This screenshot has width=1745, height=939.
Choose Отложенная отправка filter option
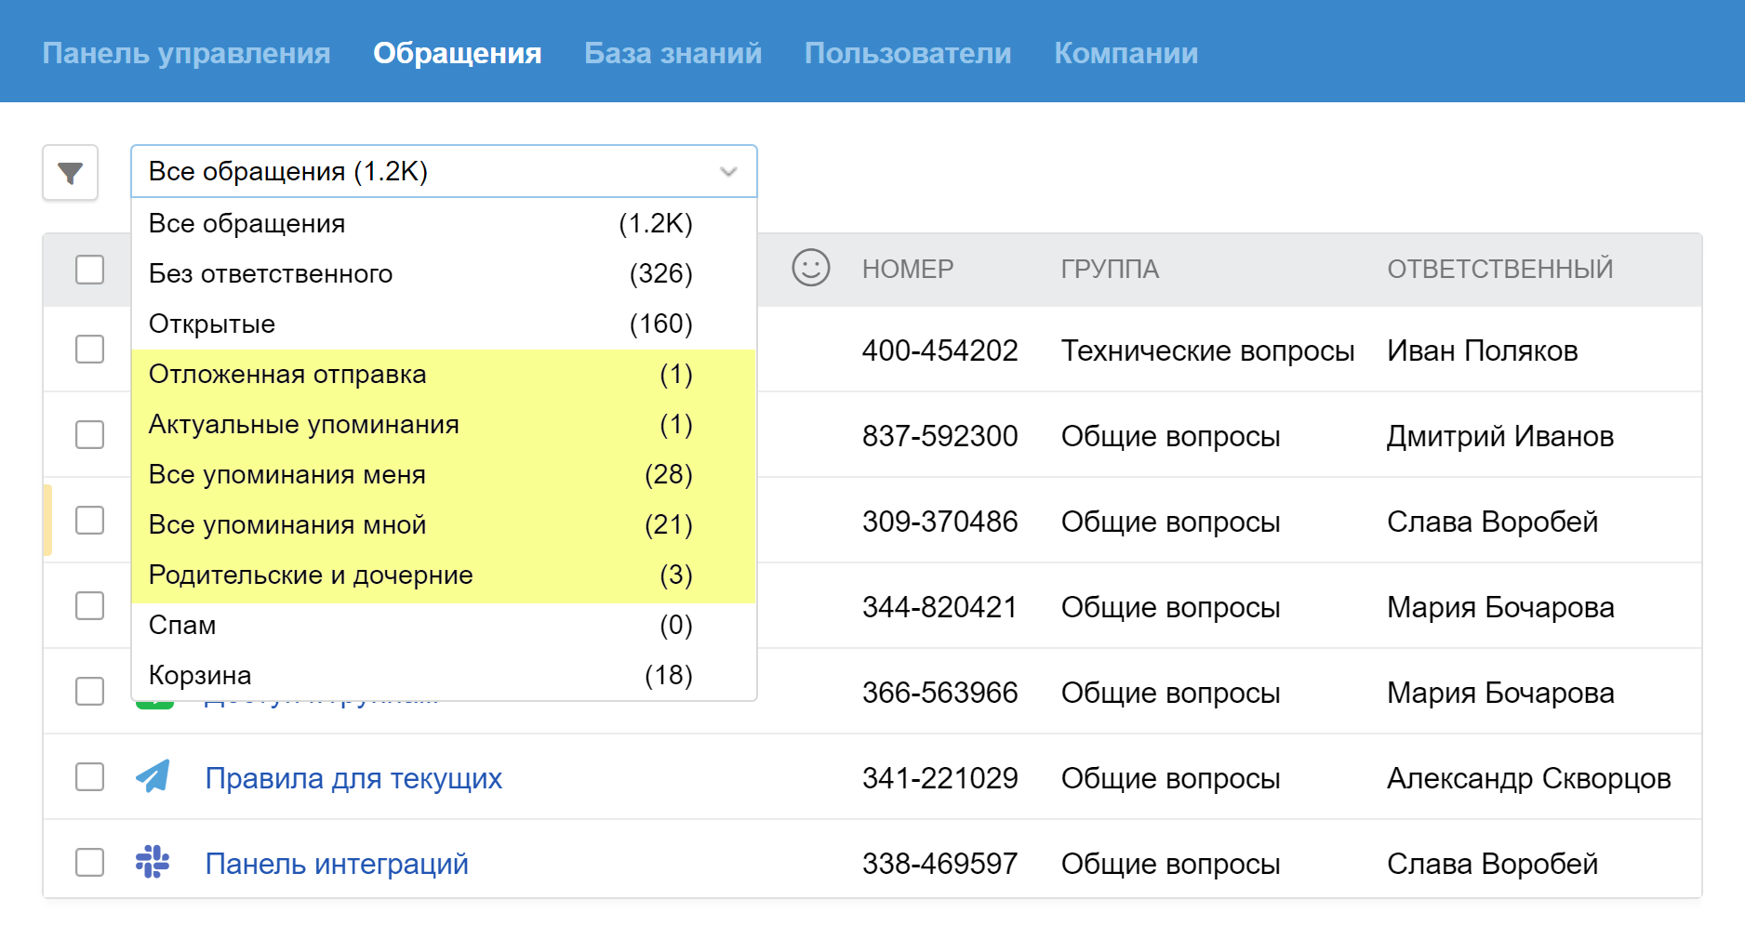click(444, 375)
